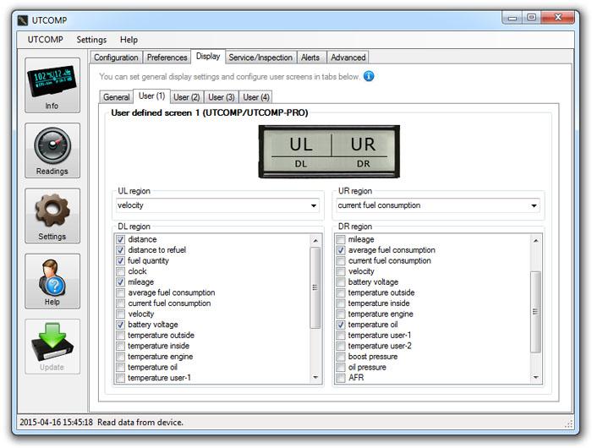
Task: Click the DR region scrollbar down arrow
Action: pyautogui.click(x=535, y=378)
